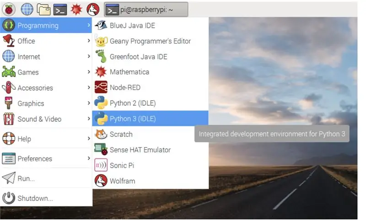Expand the Accessories submenu arrow
The height and width of the screenshot is (221, 366).
(x=89, y=87)
